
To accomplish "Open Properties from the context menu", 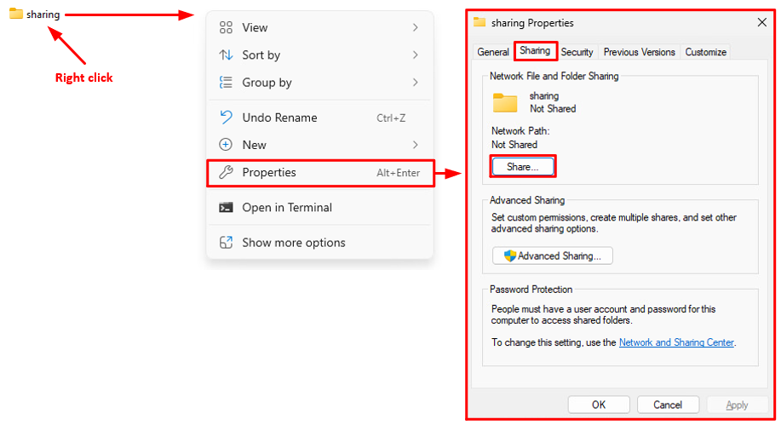I will pyautogui.click(x=320, y=173).
